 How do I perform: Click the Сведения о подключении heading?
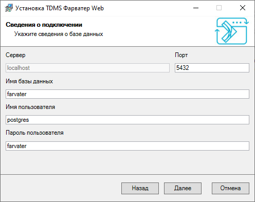point(44,25)
